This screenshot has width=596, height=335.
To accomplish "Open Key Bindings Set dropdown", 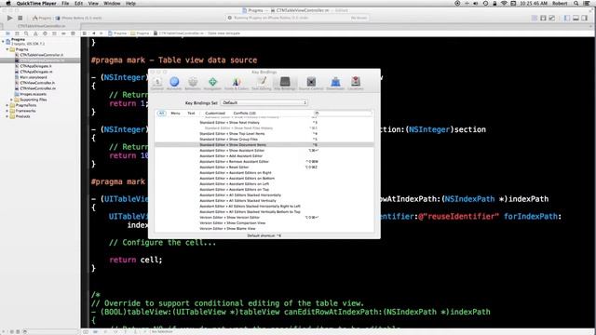I will [264, 103].
